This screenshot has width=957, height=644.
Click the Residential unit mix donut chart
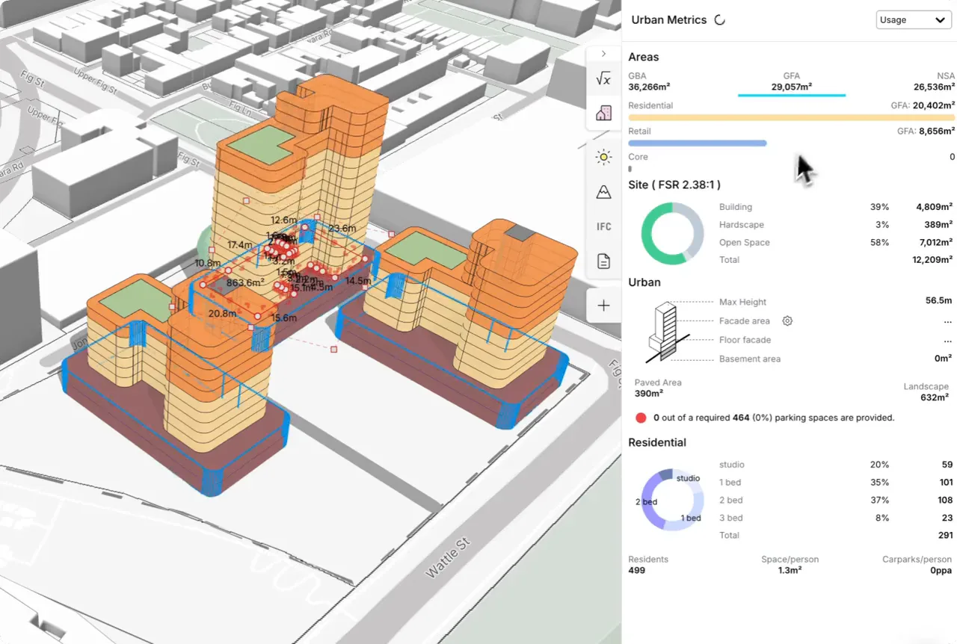point(672,500)
